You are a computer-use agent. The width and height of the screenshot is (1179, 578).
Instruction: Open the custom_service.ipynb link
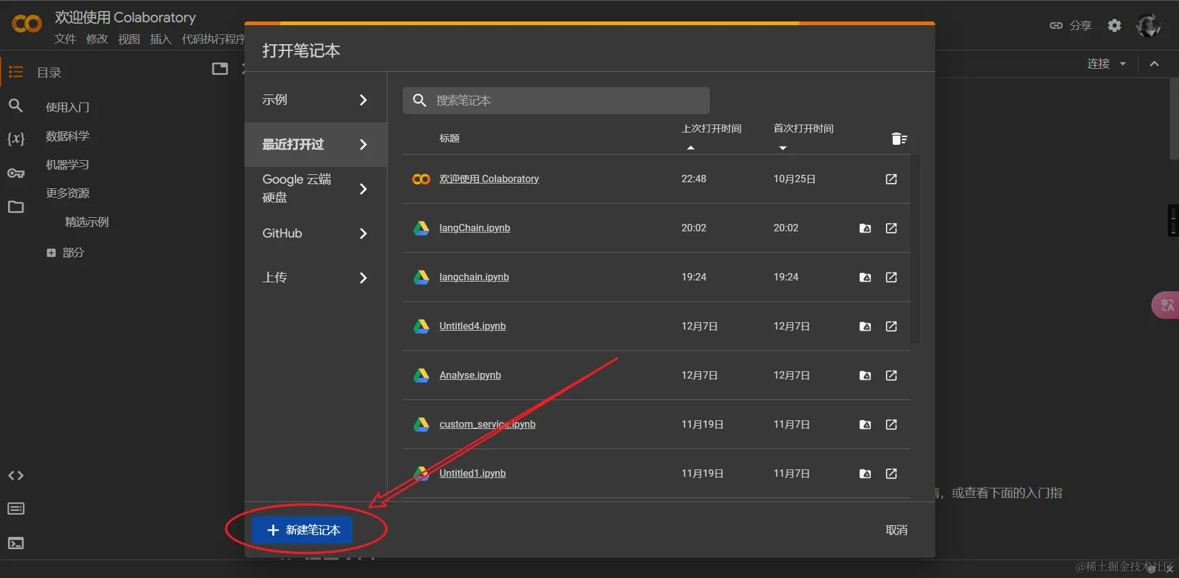[x=487, y=425]
